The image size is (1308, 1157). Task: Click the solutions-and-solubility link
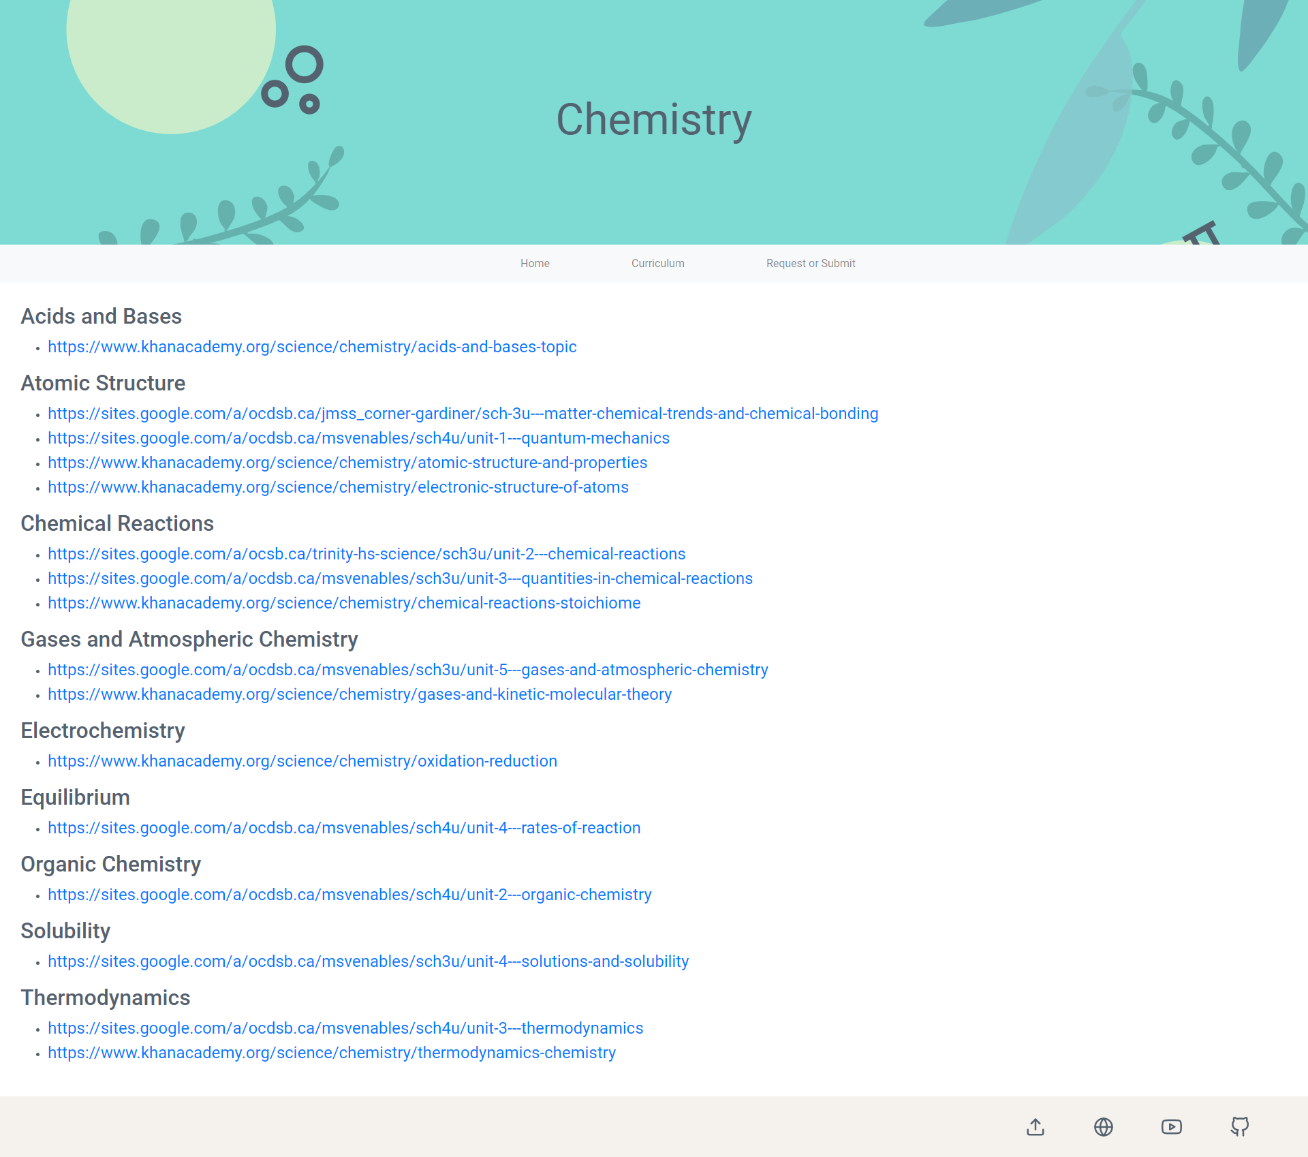[368, 961]
